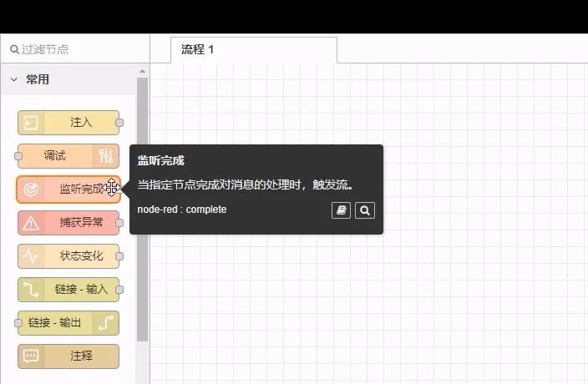
Task: Click the palette vertical scrollbar thumb
Action: point(143,210)
